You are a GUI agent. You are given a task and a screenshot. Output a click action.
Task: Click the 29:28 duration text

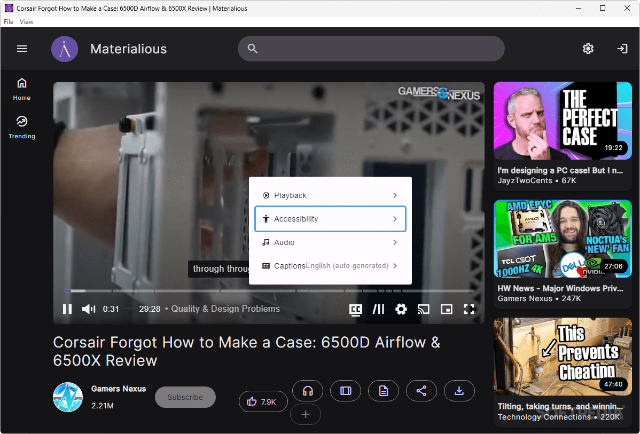[x=150, y=309]
